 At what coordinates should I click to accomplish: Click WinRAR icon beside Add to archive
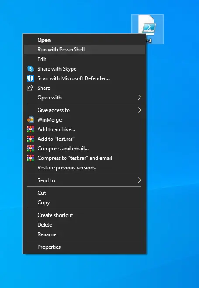(x=31, y=129)
